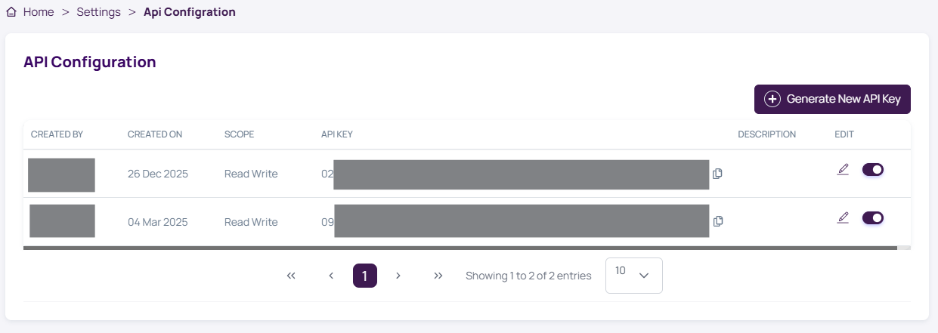Edit the 26 Dec 2025 API key entry
Screen dimensions: 938x333
843,169
